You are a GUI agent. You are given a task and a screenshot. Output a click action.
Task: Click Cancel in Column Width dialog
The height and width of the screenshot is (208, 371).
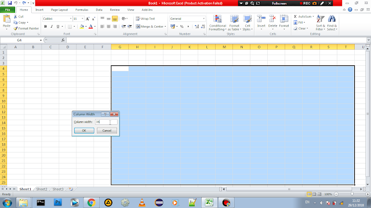[107, 131]
